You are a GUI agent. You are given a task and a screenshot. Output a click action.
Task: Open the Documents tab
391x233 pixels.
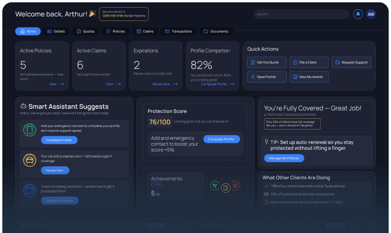216,31
